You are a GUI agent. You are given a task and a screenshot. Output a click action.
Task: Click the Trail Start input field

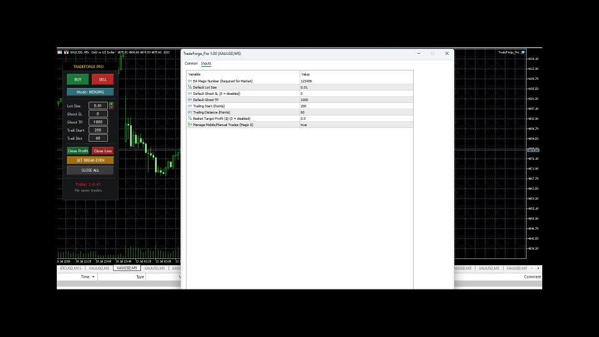98,130
